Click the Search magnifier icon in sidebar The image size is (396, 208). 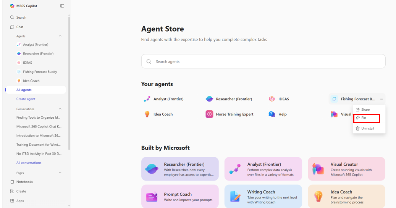click(x=12, y=18)
